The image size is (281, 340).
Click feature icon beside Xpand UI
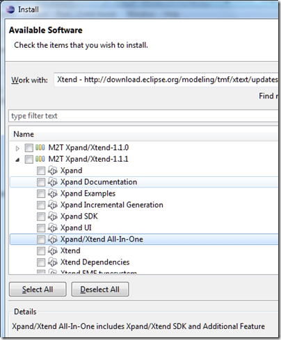[x=53, y=228]
